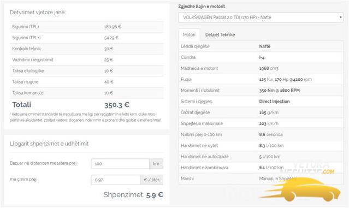Select the VOLKSWAGEN Passat 2.0 TDI combo box
Screen dimensions: 349x208
click(x=261, y=17)
